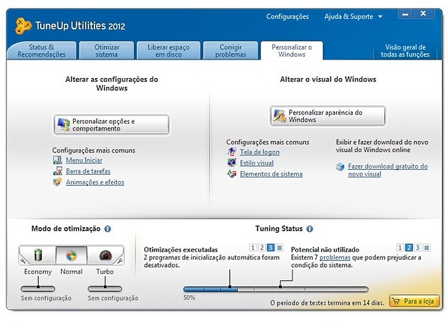Click Personalizar opções e comportamento button
The height and width of the screenshot is (321, 448).
click(x=111, y=125)
